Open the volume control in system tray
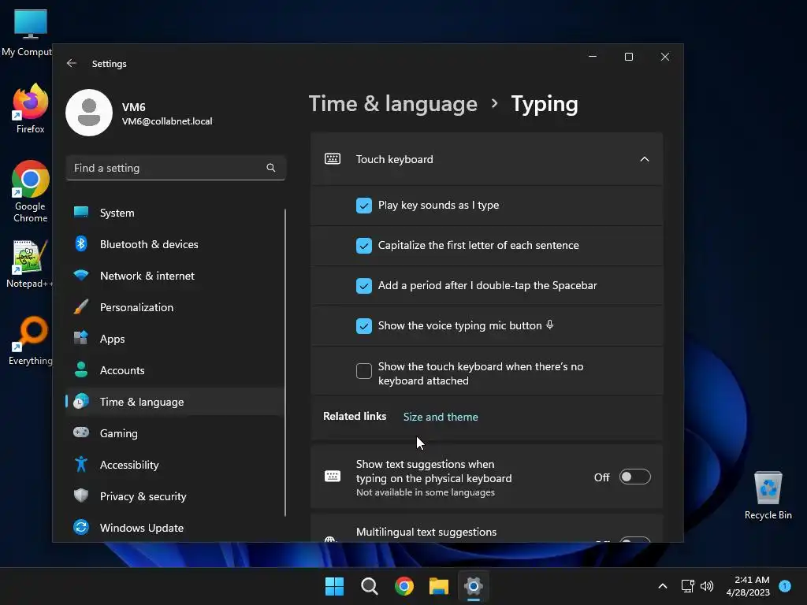Viewport: 807px width, 605px height. [707, 586]
